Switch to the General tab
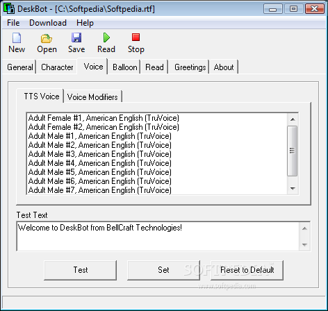Viewport: 328px width, 311px height. (20, 67)
